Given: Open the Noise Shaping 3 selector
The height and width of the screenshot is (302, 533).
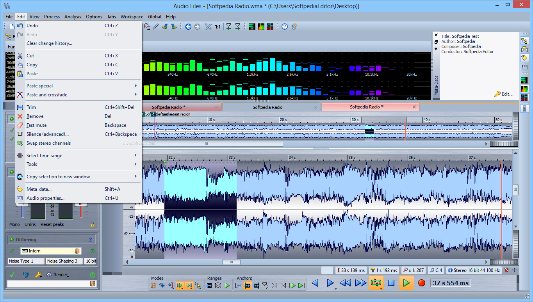Looking at the screenshot, I should pyautogui.click(x=64, y=261).
